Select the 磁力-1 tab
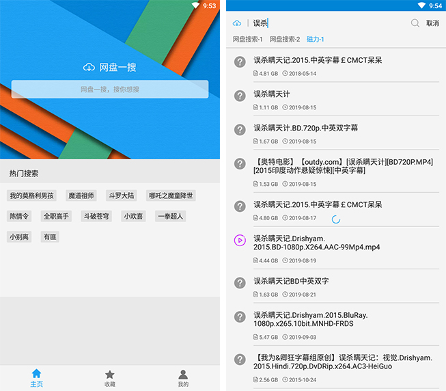446x391 pixels. pyautogui.click(x=316, y=40)
